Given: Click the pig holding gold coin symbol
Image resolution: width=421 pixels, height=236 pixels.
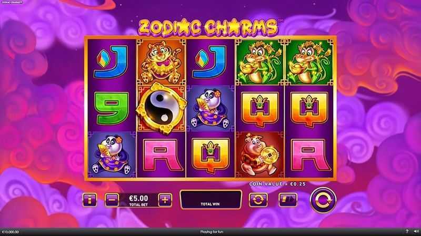Looking at the screenshot, I should coord(259,155).
